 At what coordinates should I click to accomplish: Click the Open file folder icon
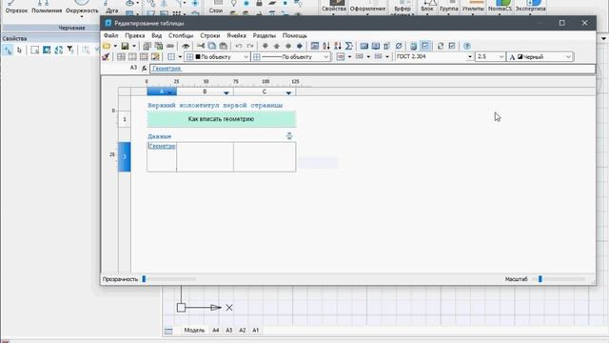point(107,46)
